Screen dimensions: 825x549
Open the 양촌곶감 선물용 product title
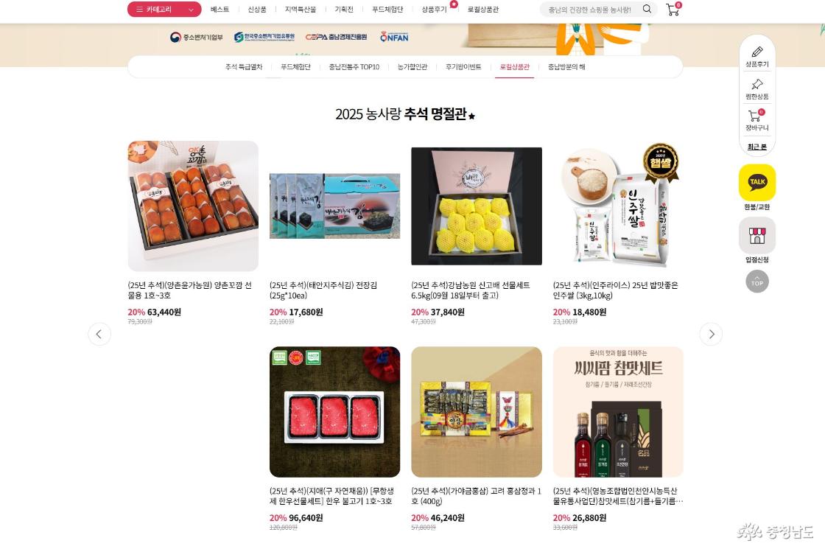[x=190, y=290]
